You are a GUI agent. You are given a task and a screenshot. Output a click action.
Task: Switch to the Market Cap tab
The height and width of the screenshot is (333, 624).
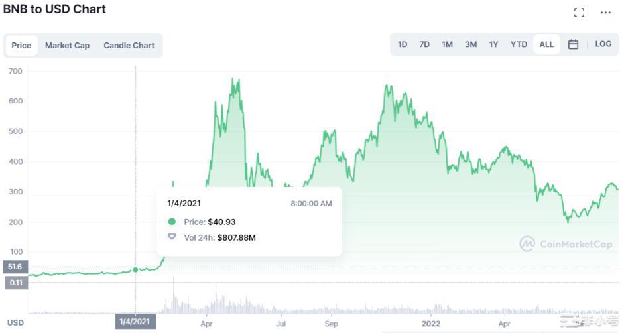[x=67, y=46]
